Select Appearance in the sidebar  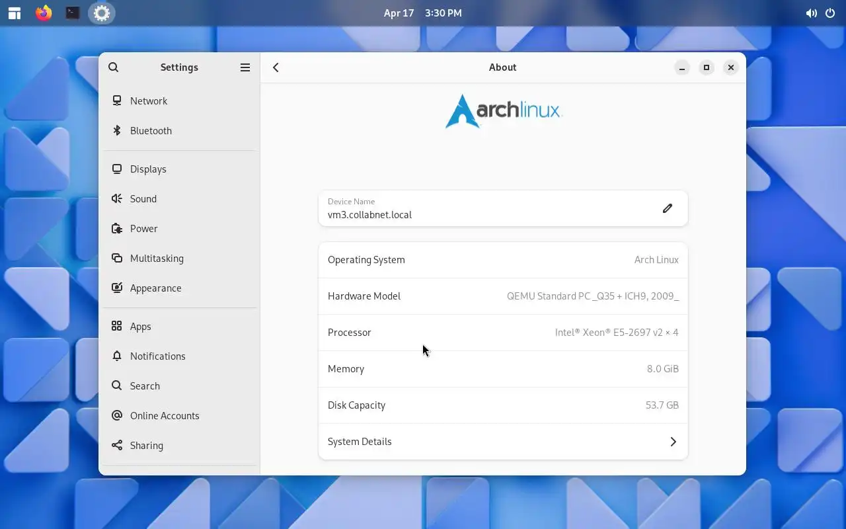coord(180,288)
